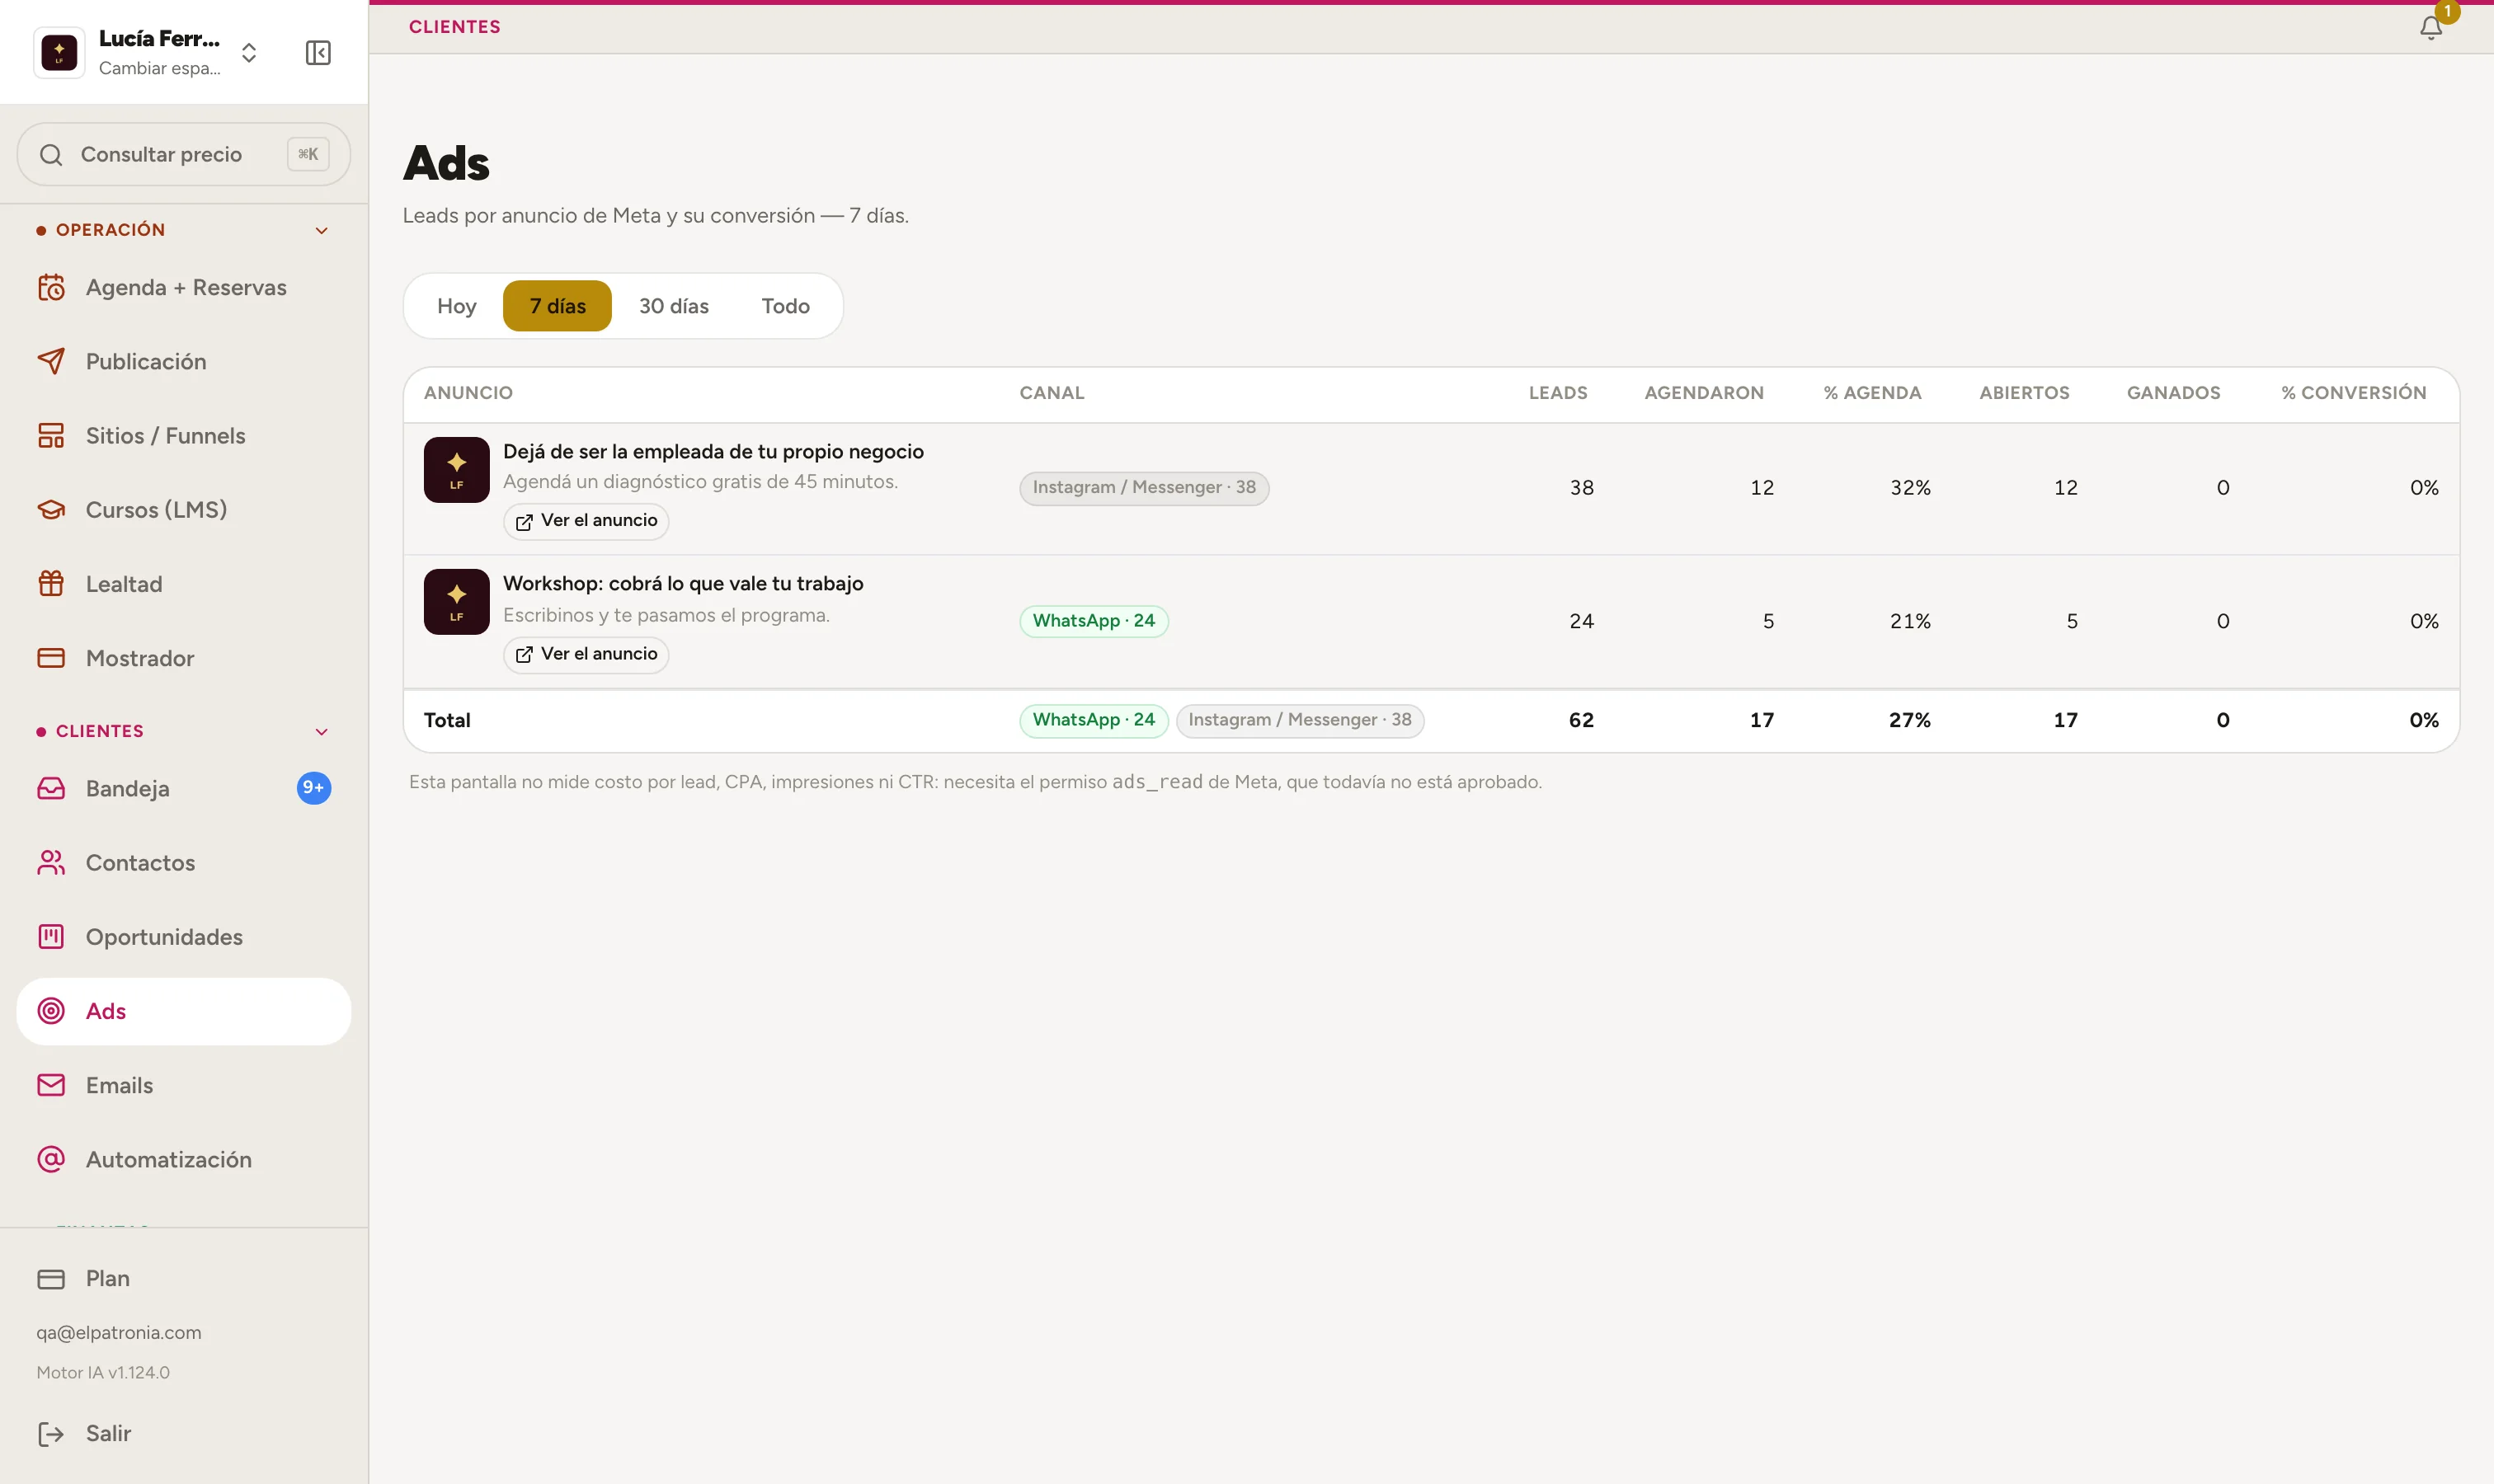Show Todo time range
The width and height of the screenshot is (2494, 1484).
(x=785, y=306)
